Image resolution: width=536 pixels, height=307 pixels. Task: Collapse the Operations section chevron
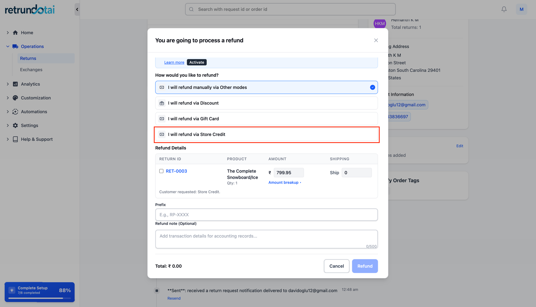(x=8, y=46)
